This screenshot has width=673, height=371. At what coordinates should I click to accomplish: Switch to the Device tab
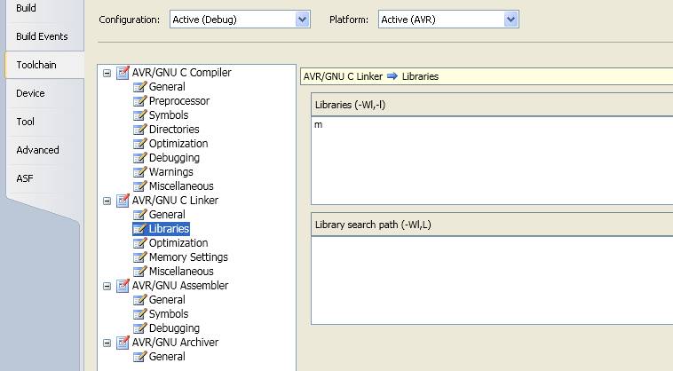(30, 93)
